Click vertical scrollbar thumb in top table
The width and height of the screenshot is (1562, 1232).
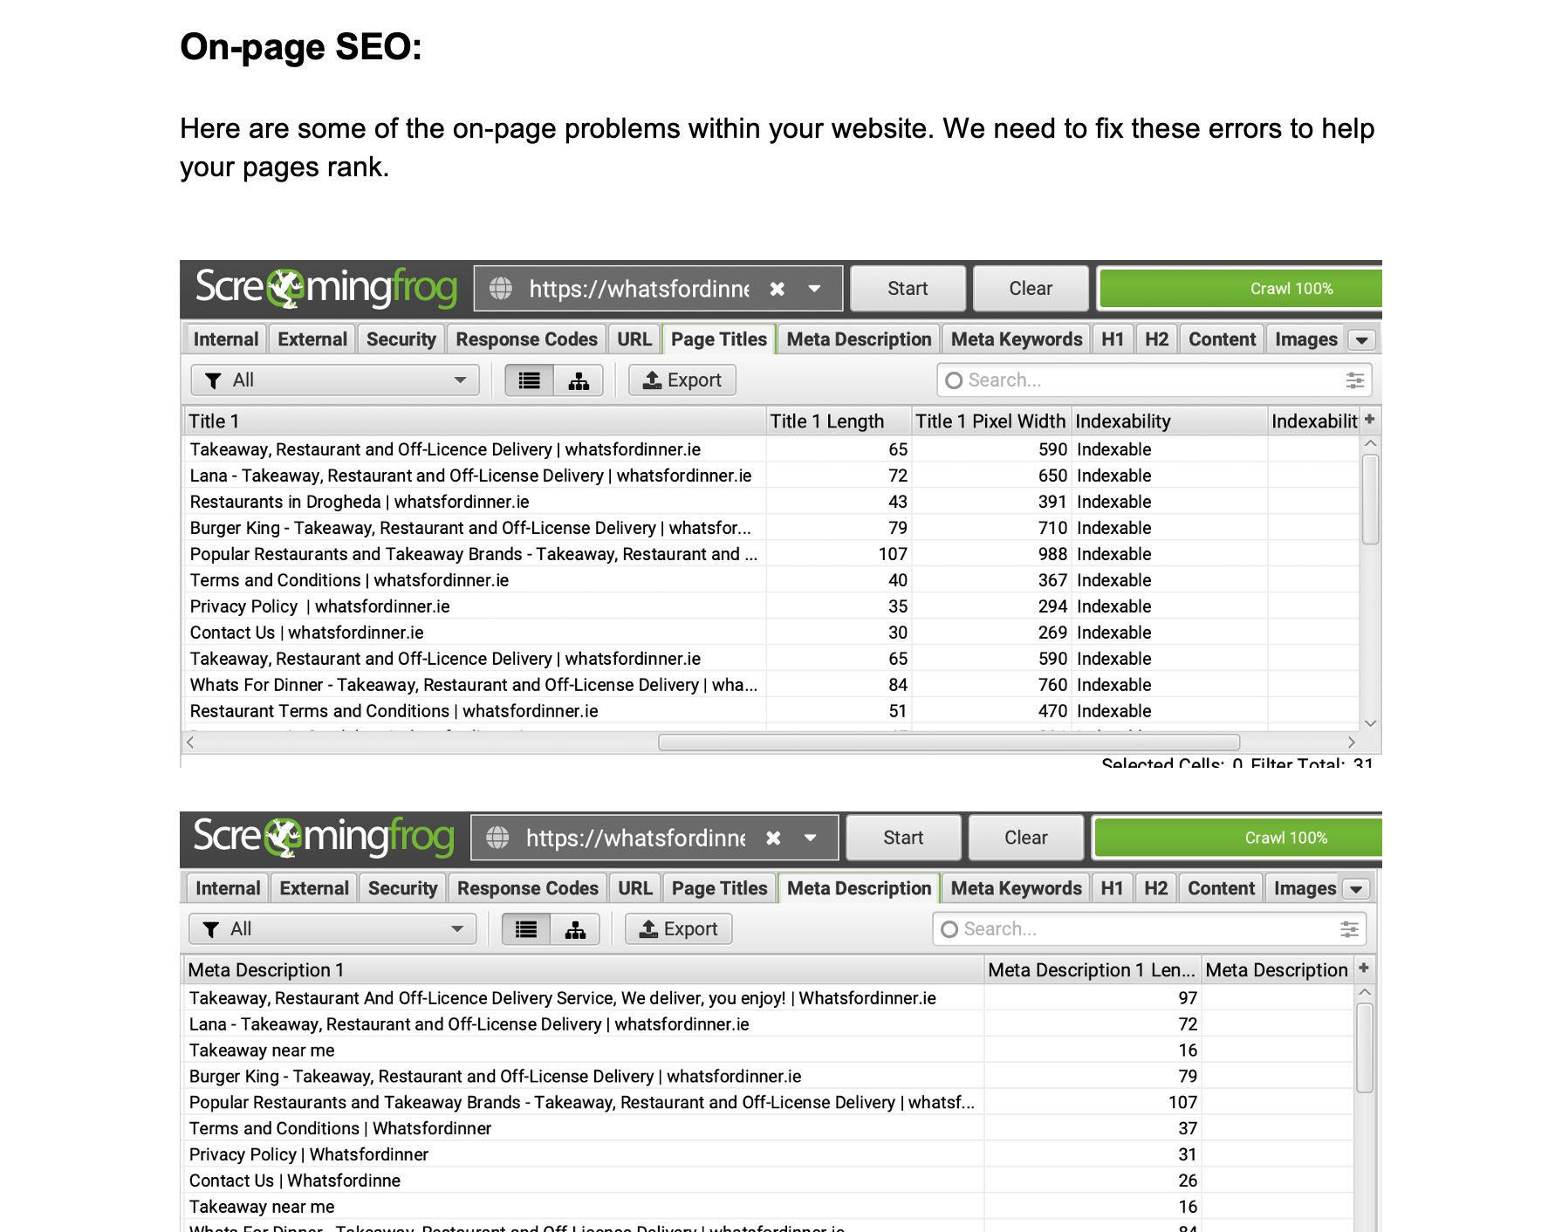pyautogui.click(x=1370, y=499)
